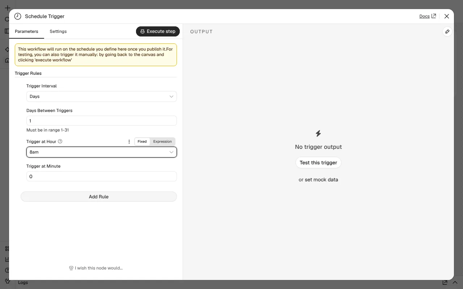Click the Add Rule button
This screenshot has width=463, height=289.
(99, 197)
